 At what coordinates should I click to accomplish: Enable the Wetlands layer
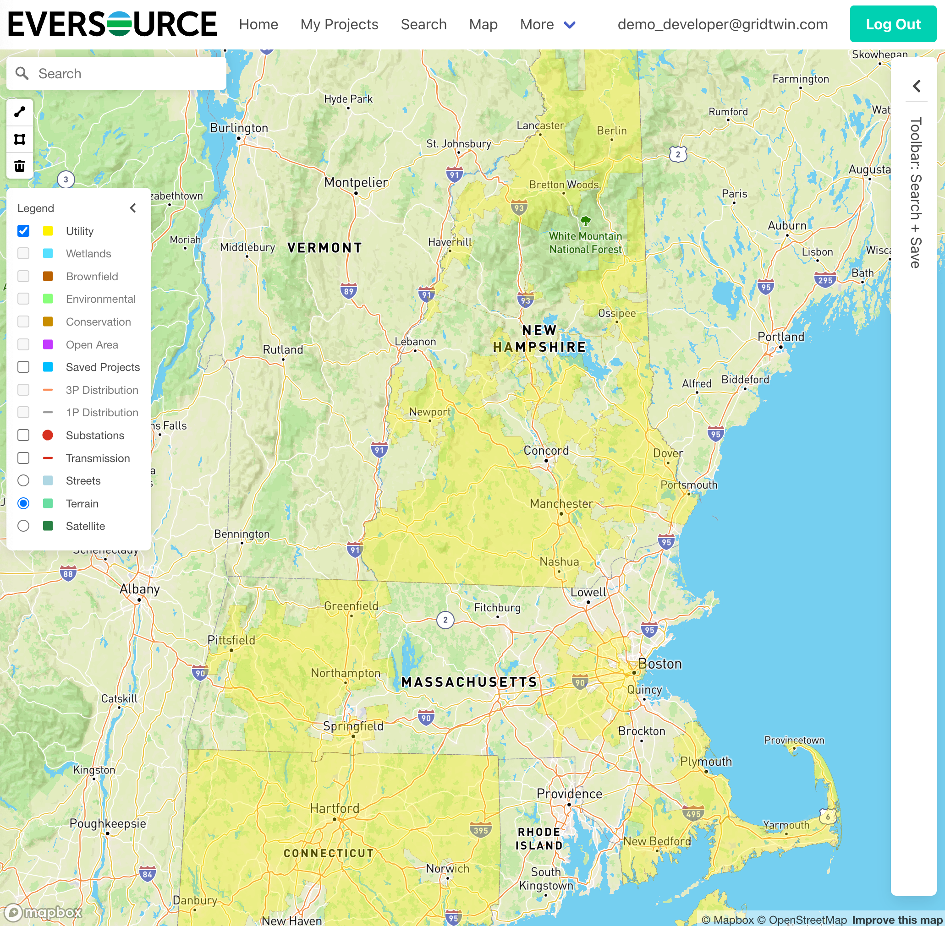click(23, 253)
